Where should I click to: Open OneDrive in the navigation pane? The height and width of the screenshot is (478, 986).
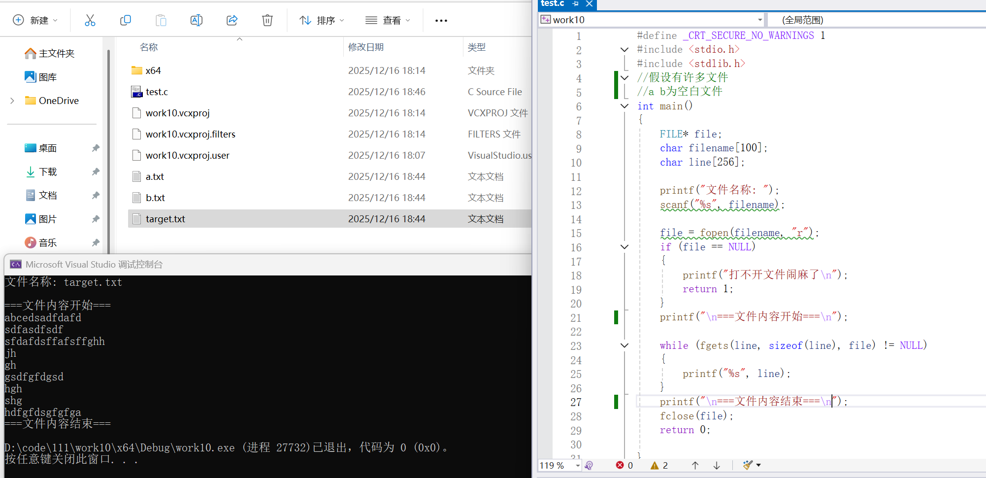tap(52, 101)
